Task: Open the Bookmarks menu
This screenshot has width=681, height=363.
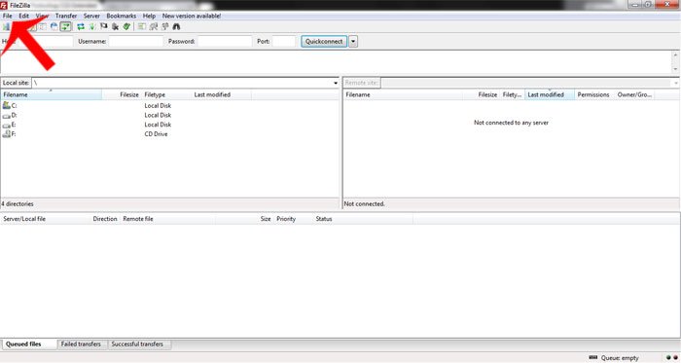Action: coord(122,16)
